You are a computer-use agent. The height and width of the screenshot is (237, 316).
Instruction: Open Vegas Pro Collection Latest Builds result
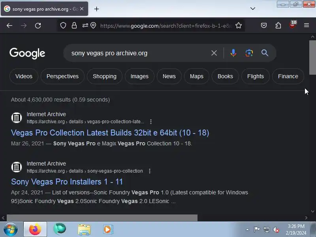click(x=110, y=133)
